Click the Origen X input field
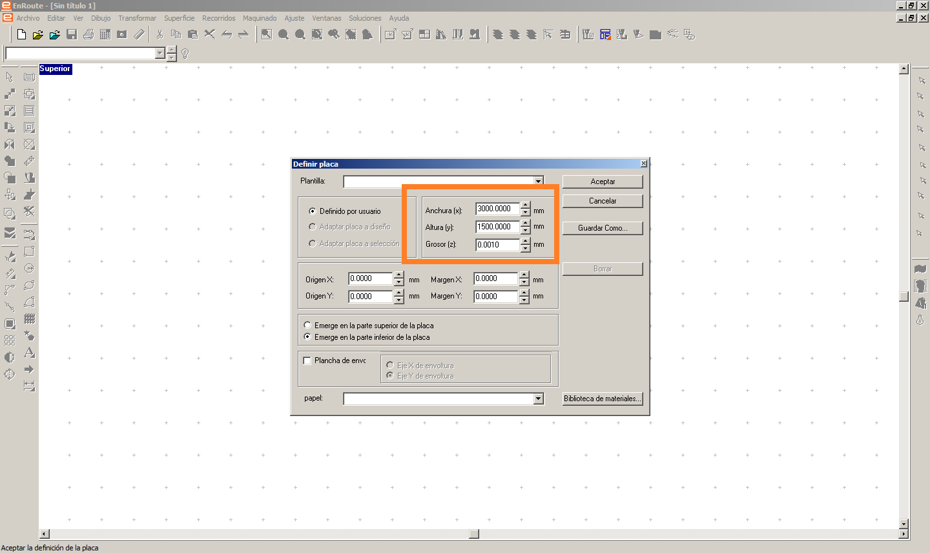This screenshot has height=553, width=930. pos(371,278)
